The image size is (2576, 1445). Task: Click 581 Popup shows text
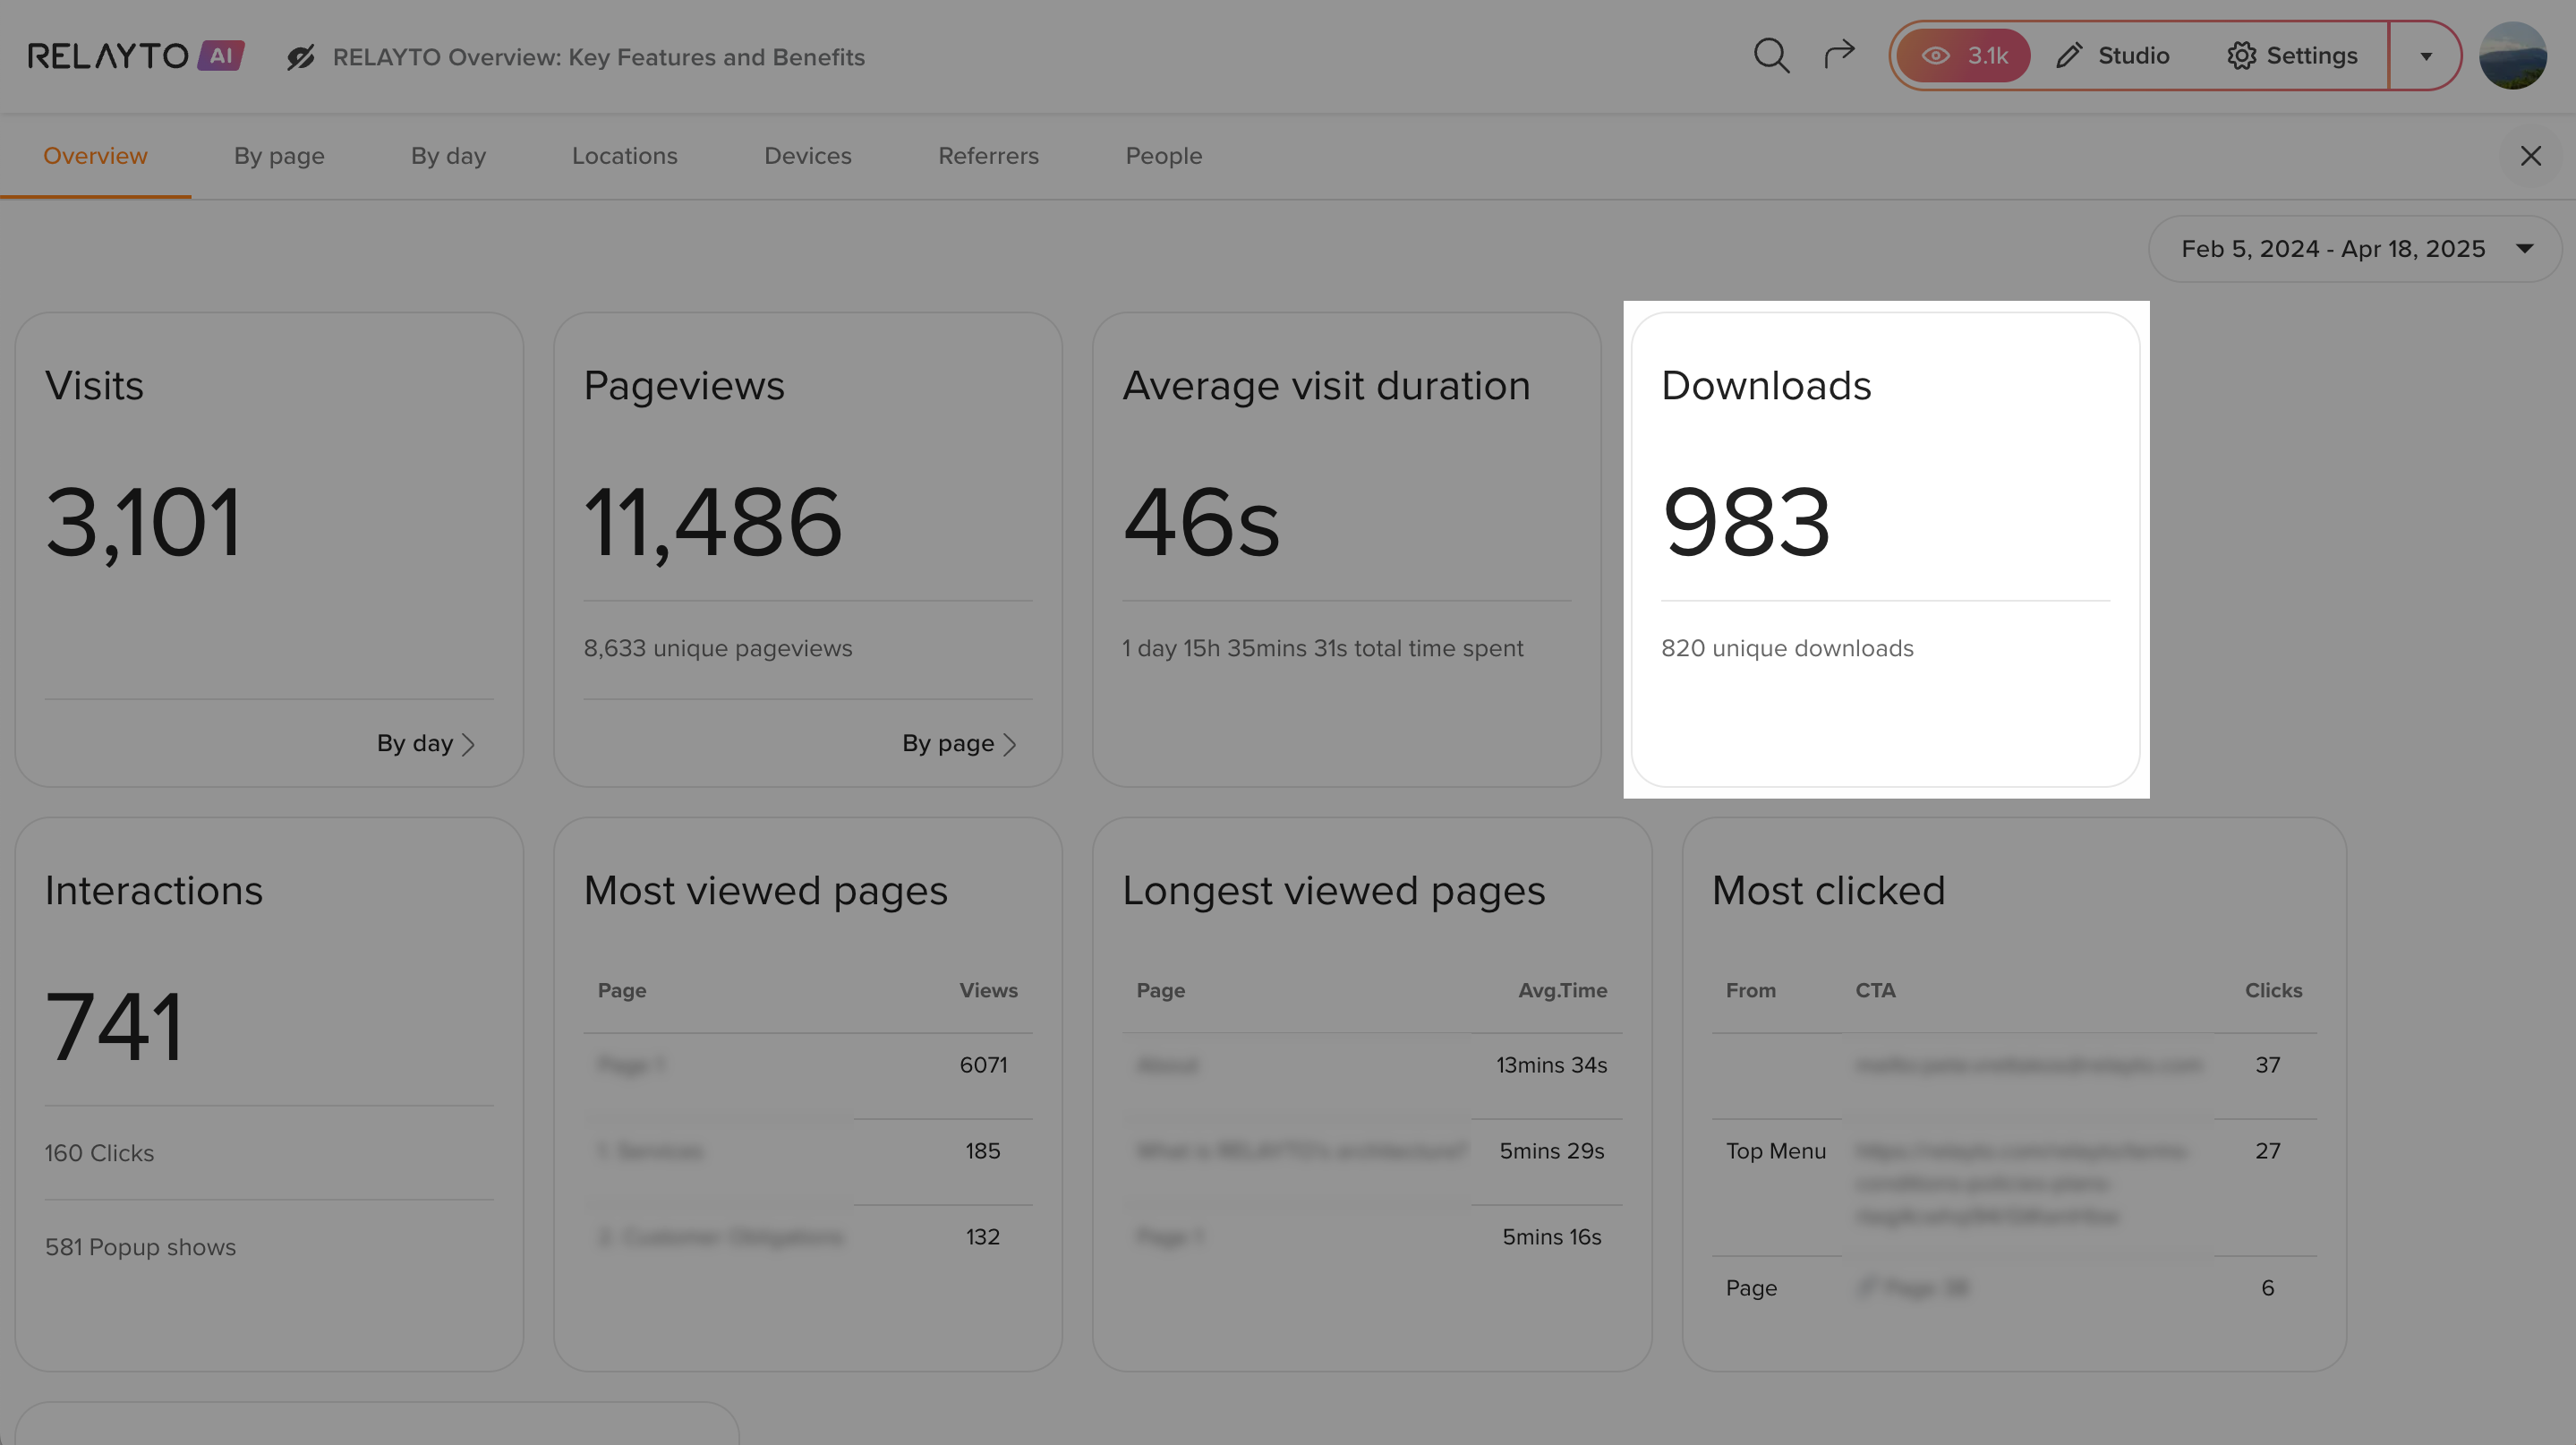pos(140,1247)
